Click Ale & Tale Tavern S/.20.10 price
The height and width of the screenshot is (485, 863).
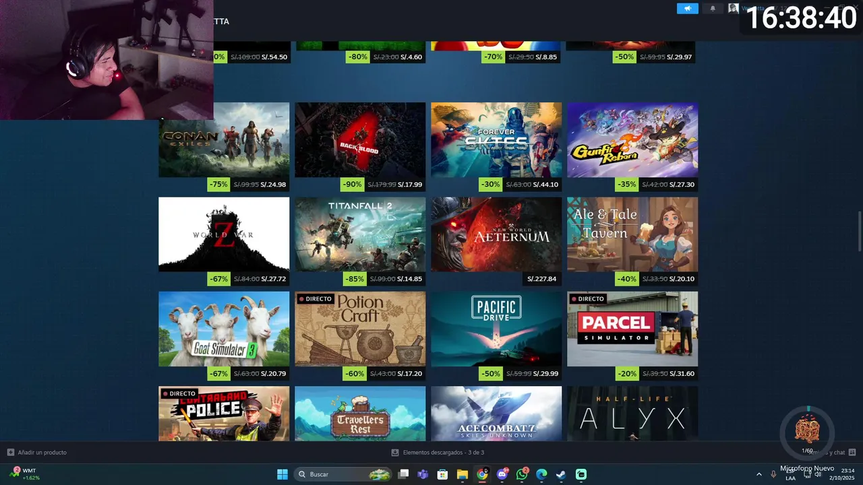point(682,279)
